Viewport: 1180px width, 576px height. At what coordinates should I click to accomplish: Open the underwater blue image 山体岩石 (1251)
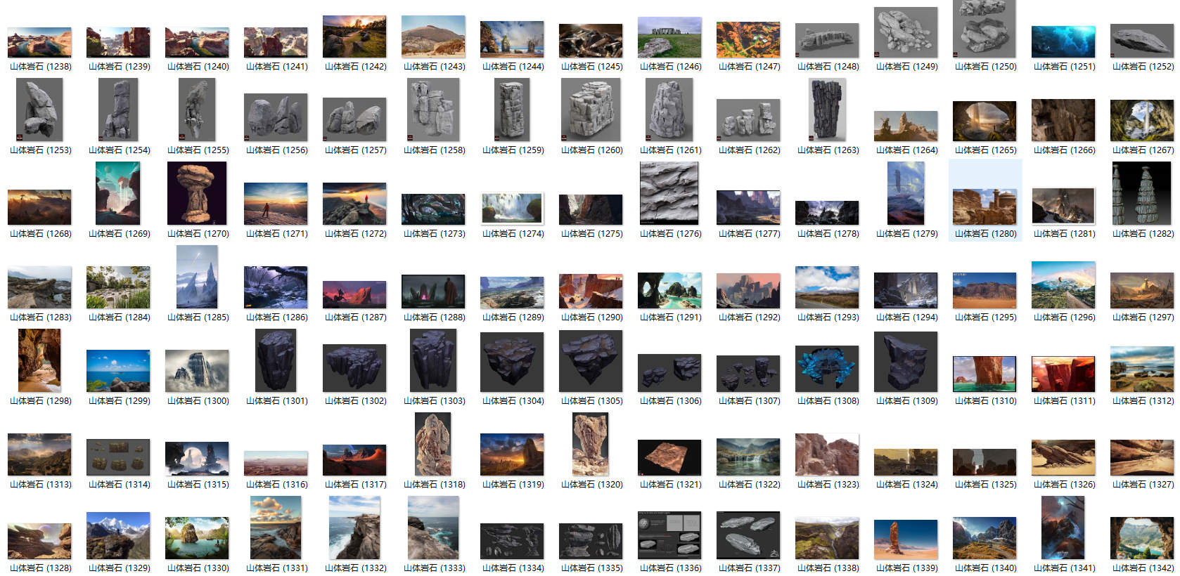[x=1063, y=41]
